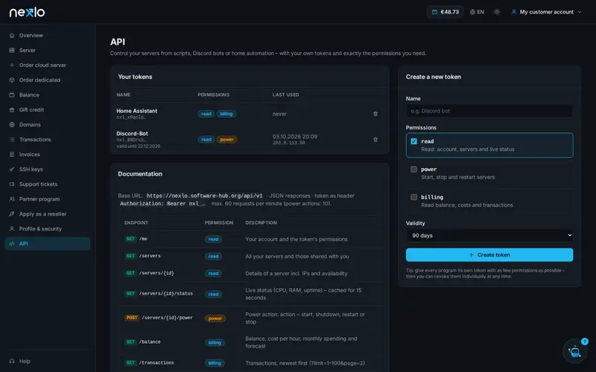Click the Domains globe icon
Viewport: 596px width, 372px height.
click(12, 124)
